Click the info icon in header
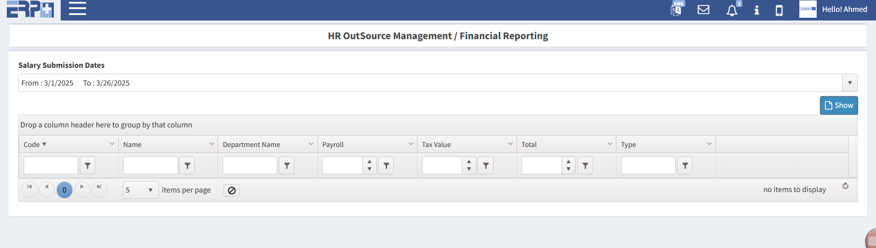 tap(756, 10)
